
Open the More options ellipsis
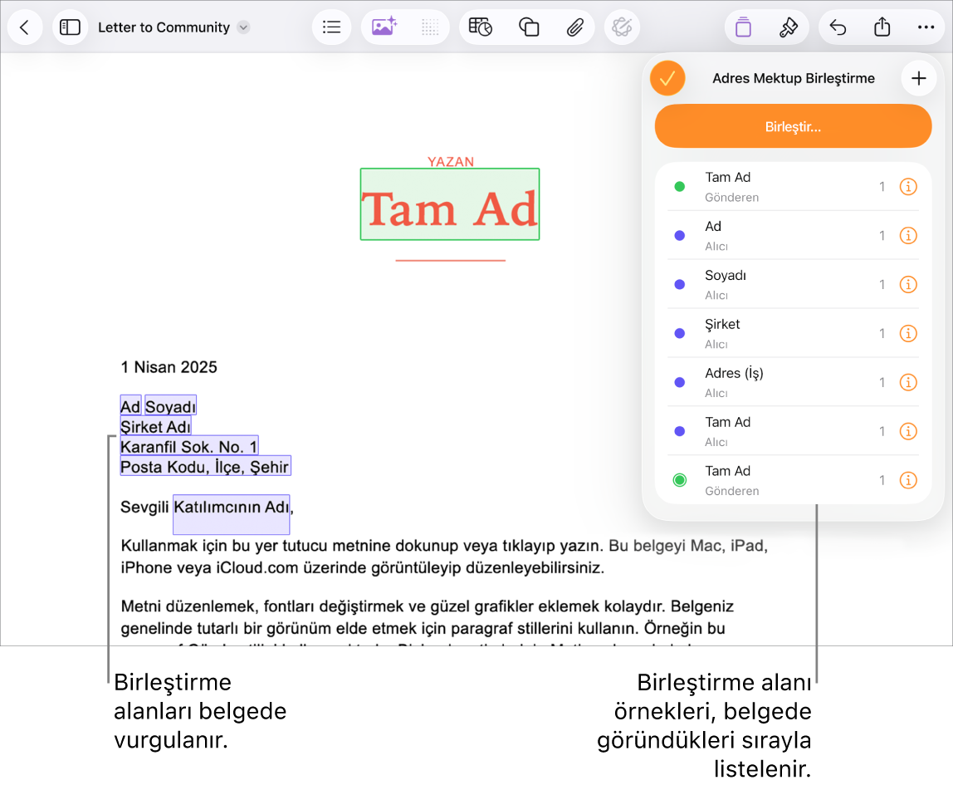926,27
